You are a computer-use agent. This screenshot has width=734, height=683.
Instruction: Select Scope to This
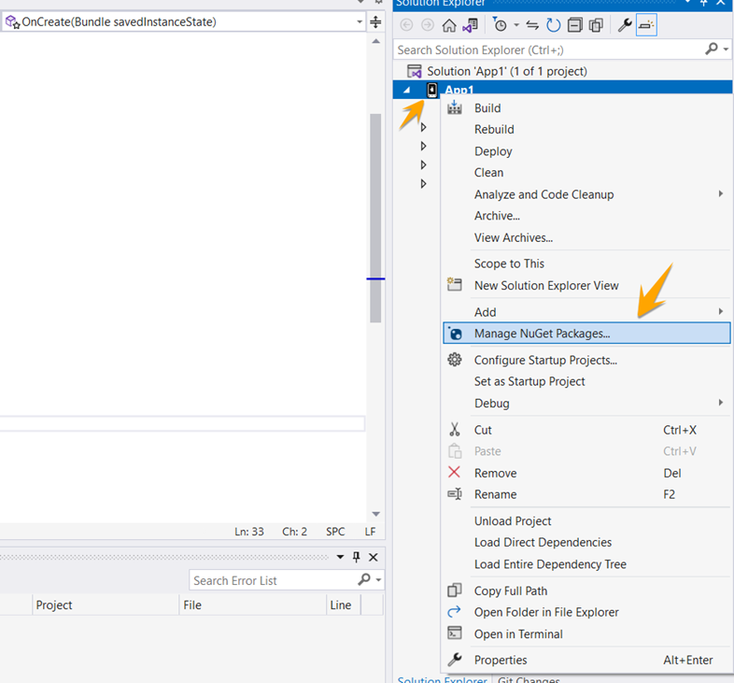586,263
